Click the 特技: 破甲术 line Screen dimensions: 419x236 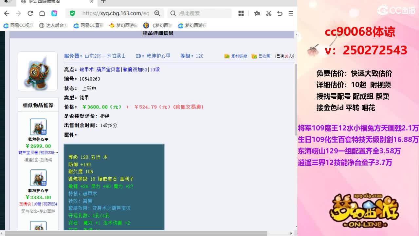[x=83, y=193]
